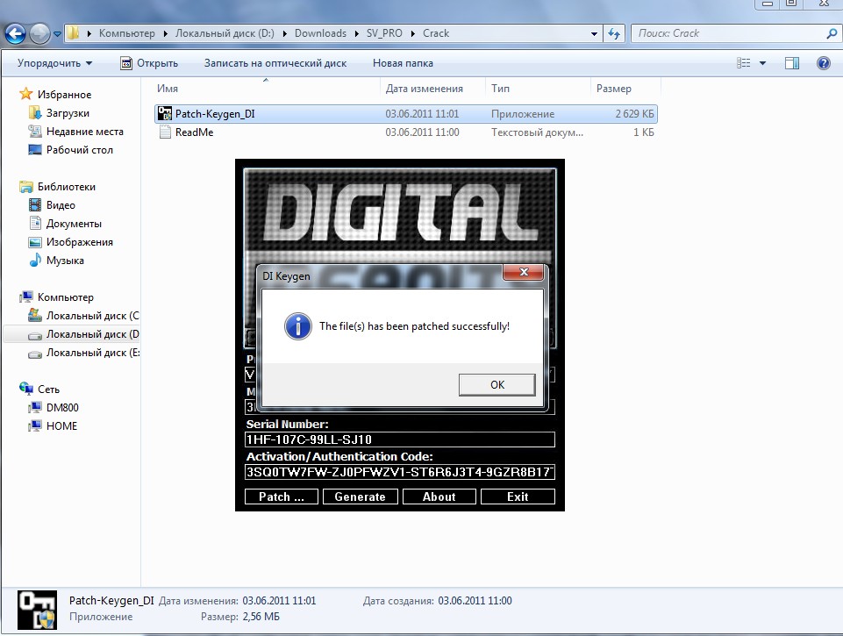
Task: Click the Generate button in keygen
Action: click(x=361, y=497)
